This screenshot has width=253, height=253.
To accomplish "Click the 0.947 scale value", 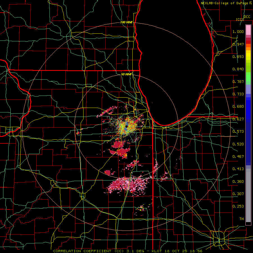I will (238, 44).
